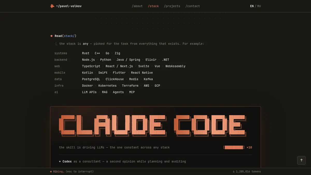Select the "LLM APIs" entry
Image resolution: width=311 pixels, height=175 pixels.
click(x=89, y=92)
